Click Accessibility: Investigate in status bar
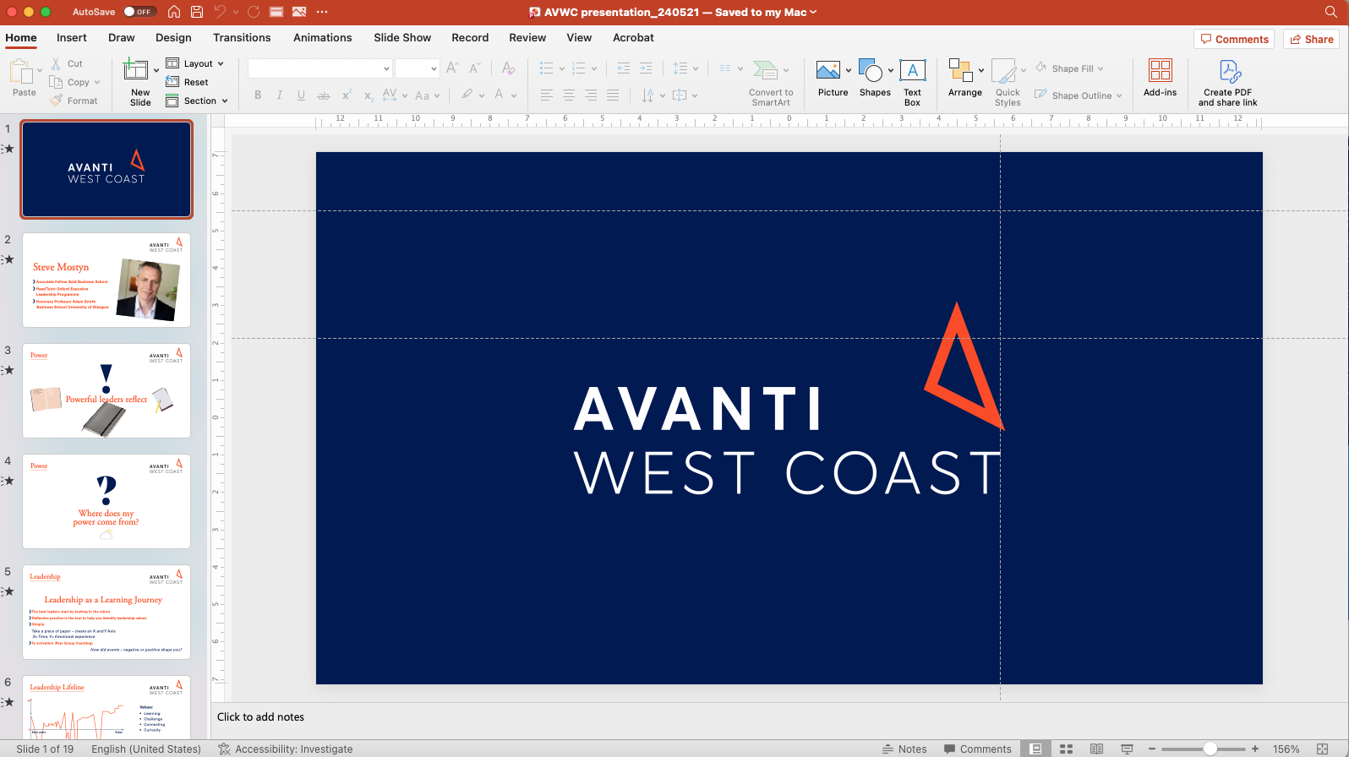Image resolution: width=1349 pixels, height=757 pixels. pos(286,749)
